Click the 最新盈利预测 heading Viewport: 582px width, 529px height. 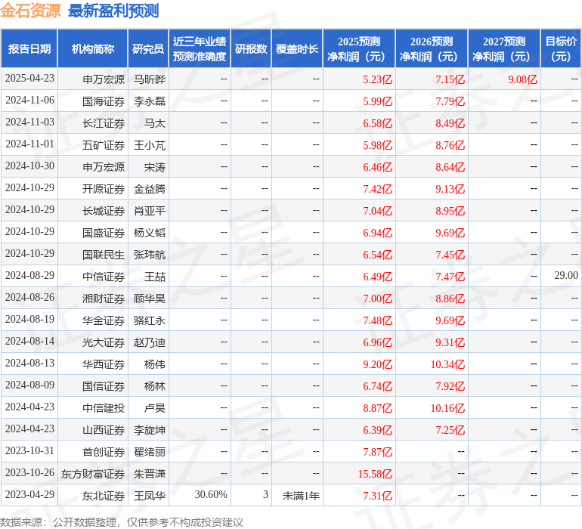pyautogui.click(x=113, y=11)
